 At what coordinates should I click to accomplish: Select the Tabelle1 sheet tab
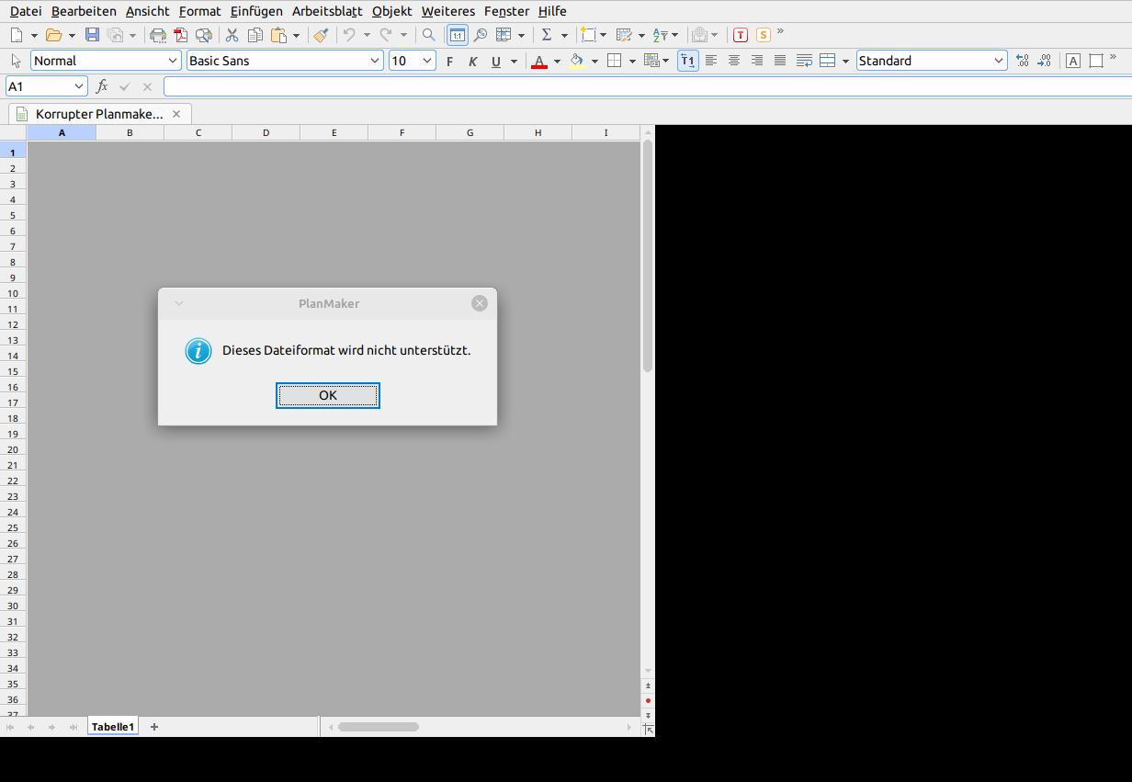coord(113,727)
